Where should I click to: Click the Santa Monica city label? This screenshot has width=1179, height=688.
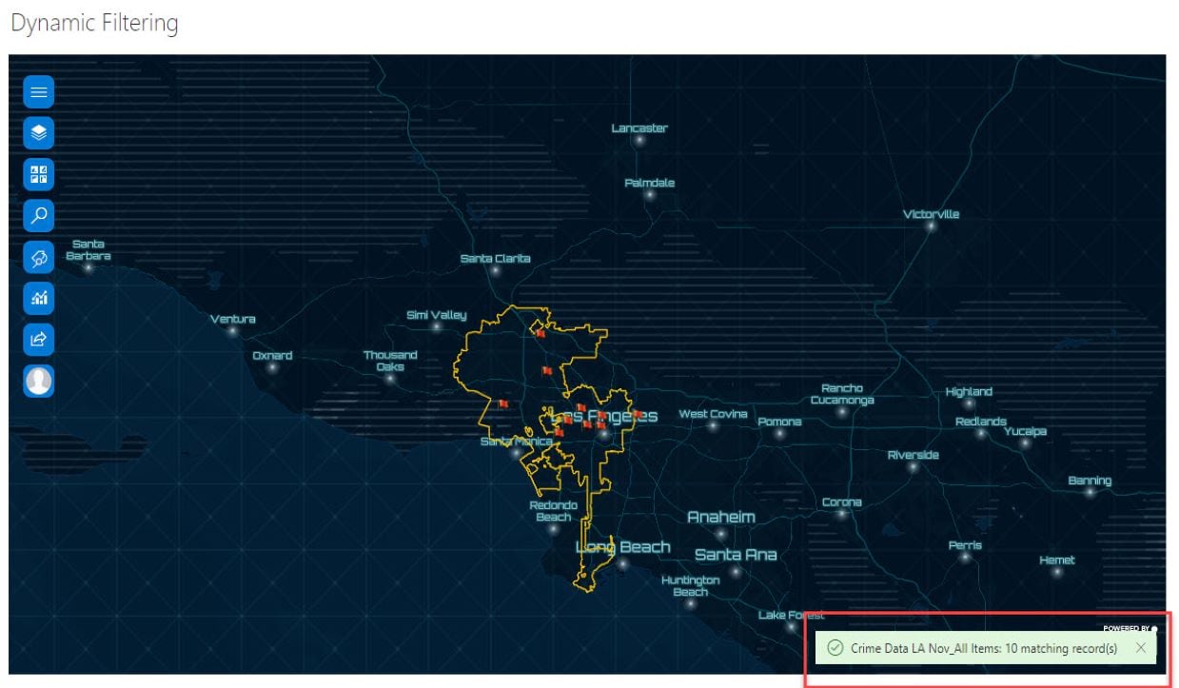click(516, 442)
